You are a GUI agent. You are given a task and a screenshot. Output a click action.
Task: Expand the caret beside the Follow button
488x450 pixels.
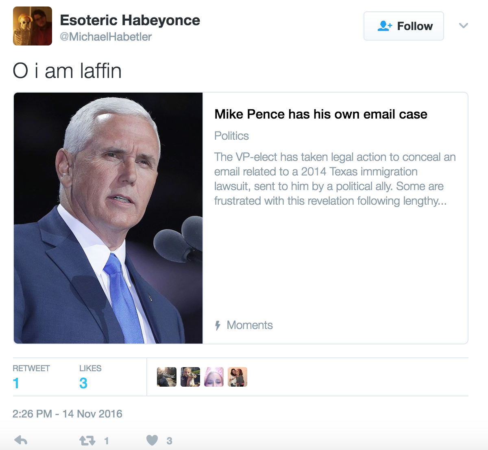463,25
